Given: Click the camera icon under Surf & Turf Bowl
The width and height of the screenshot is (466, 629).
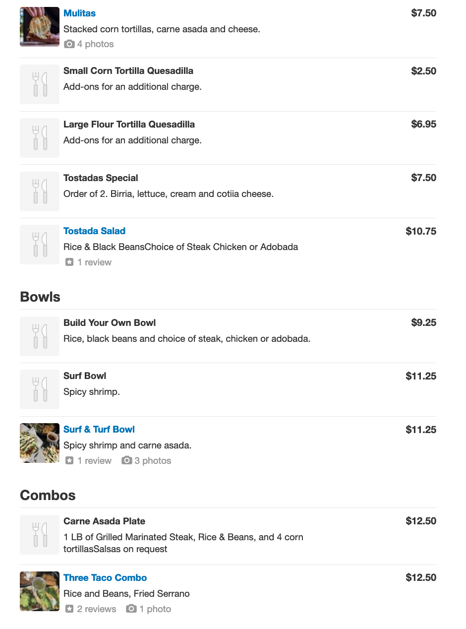Looking at the screenshot, I should coord(127,461).
